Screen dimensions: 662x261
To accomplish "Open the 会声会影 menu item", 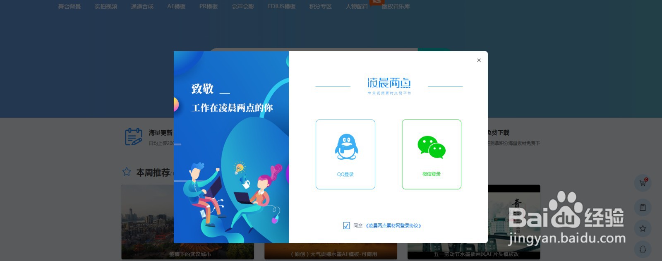I will 243,7.
